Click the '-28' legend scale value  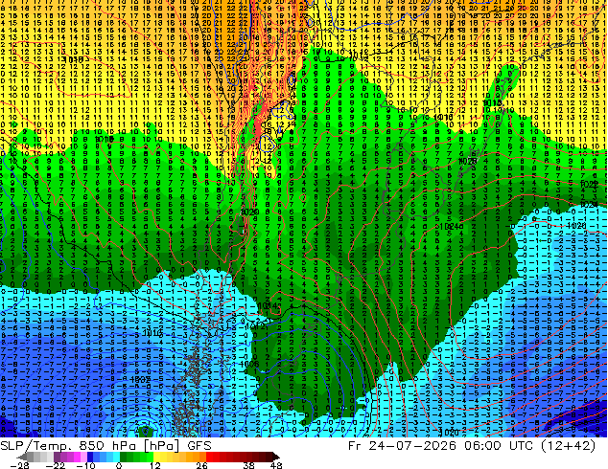(x=19, y=465)
